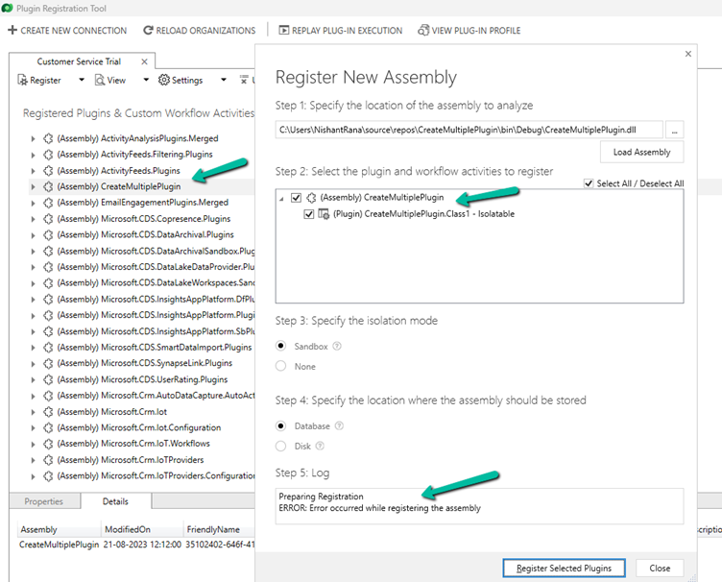Image resolution: width=722 pixels, height=582 pixels.
Task: Click the assembly file path input field
Action: click(469, 129)
